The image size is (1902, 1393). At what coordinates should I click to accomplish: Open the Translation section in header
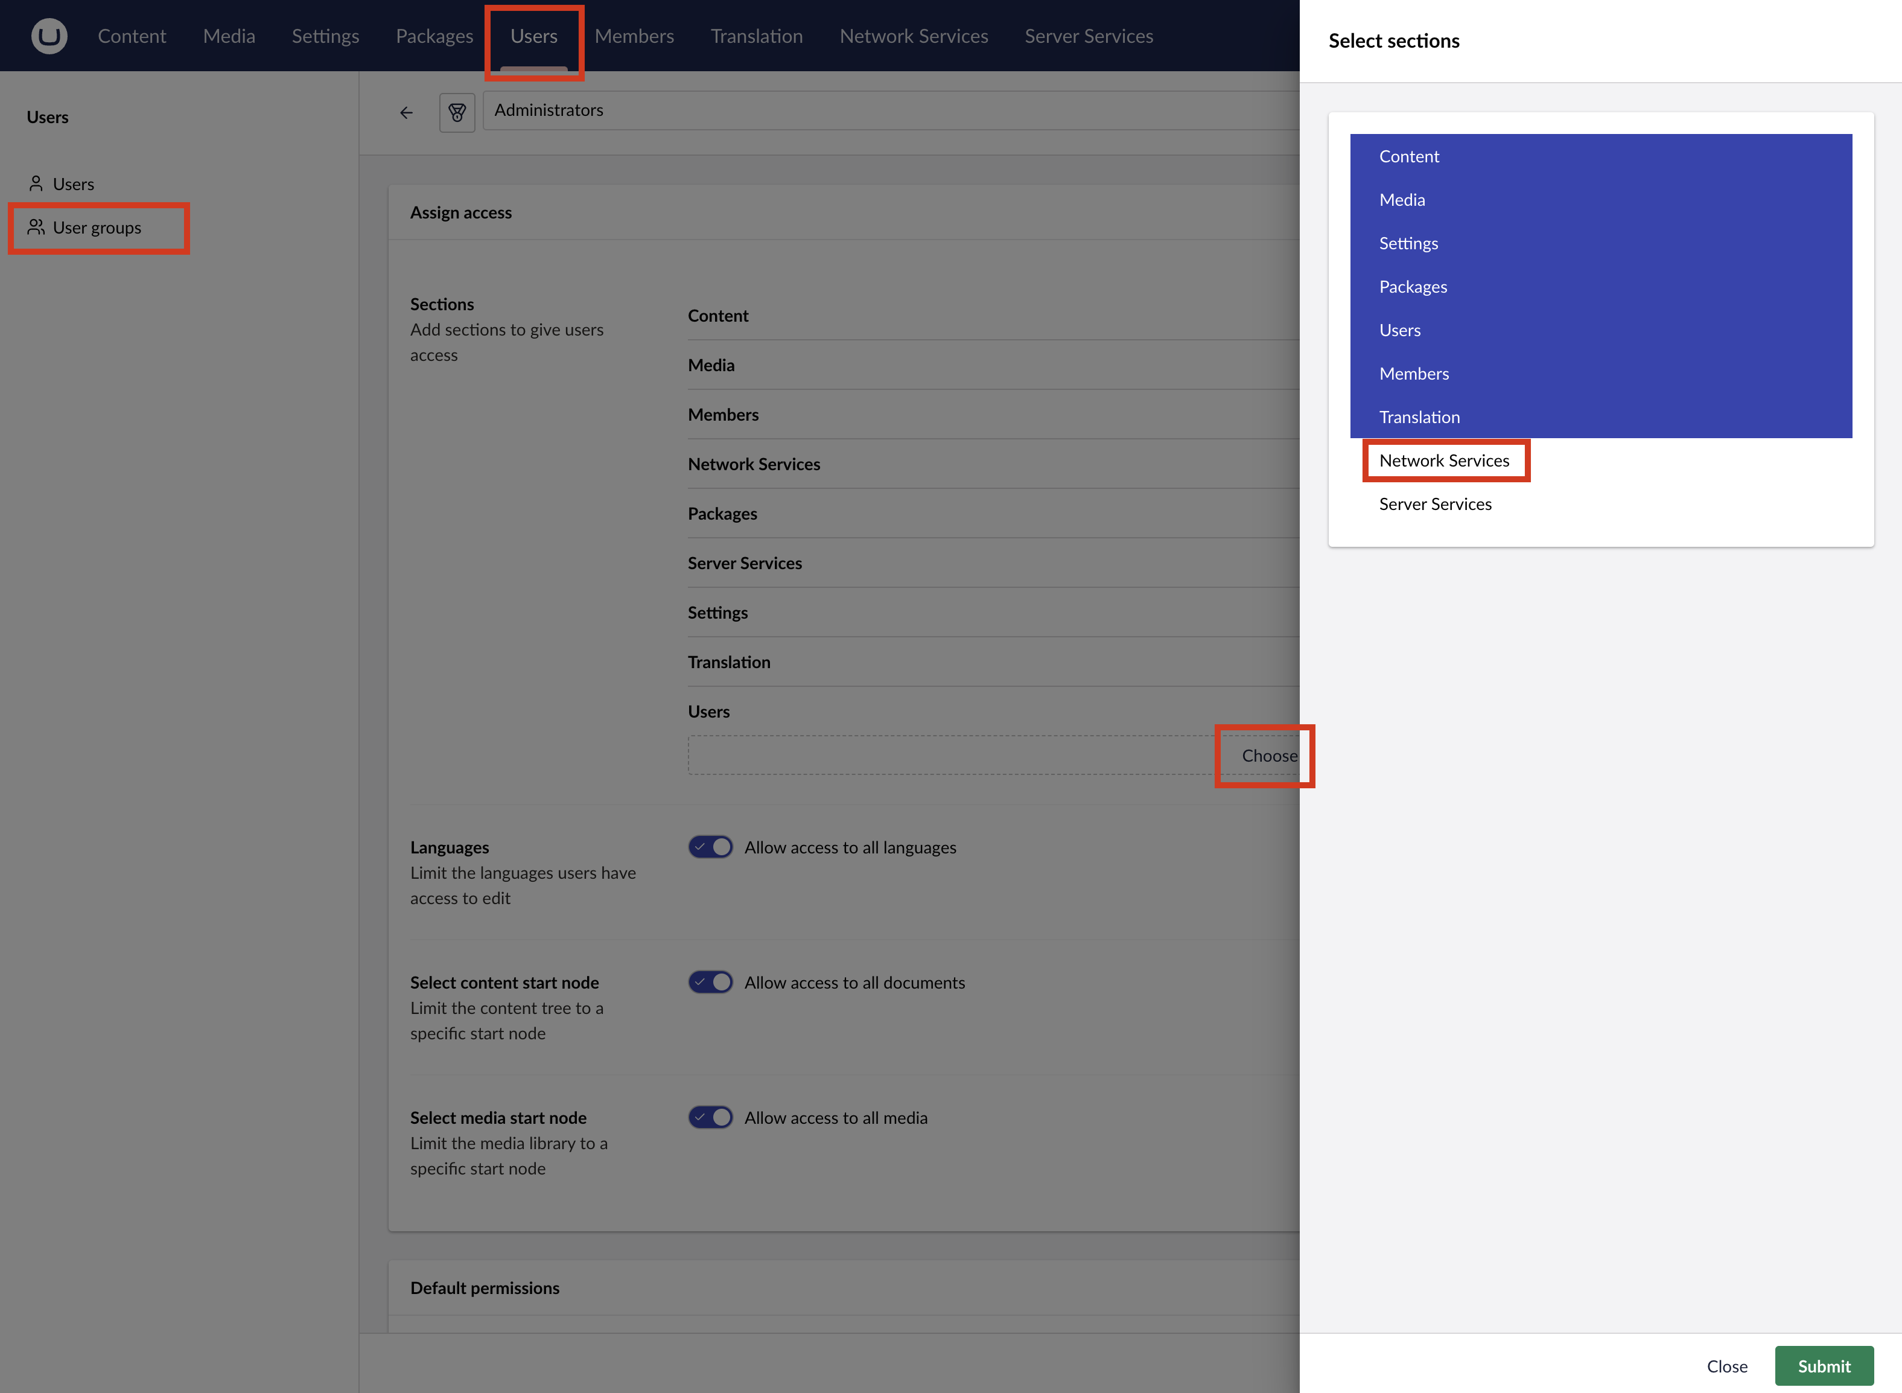(756, 36)
